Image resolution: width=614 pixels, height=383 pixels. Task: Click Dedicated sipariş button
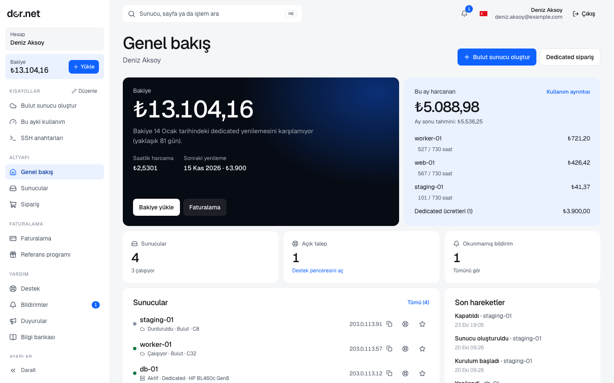click(x=570, y=57)
